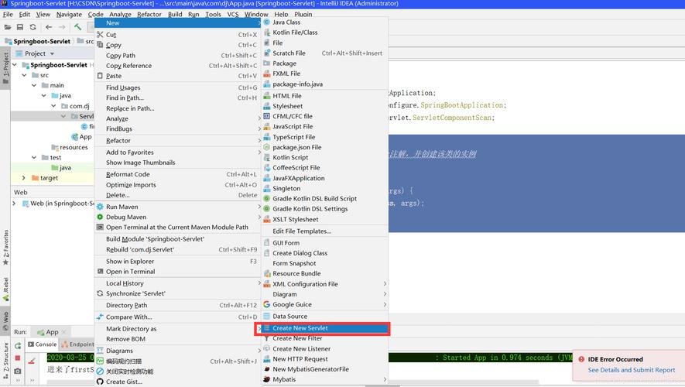This screenshot has height=387, width=685.
Task: Select Create New Filter option
Action: tap(324, 338)
